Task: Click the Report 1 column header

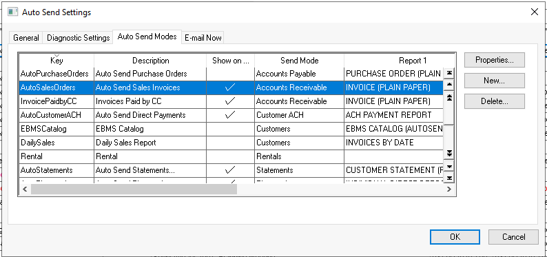Action: tap(400, 61)
